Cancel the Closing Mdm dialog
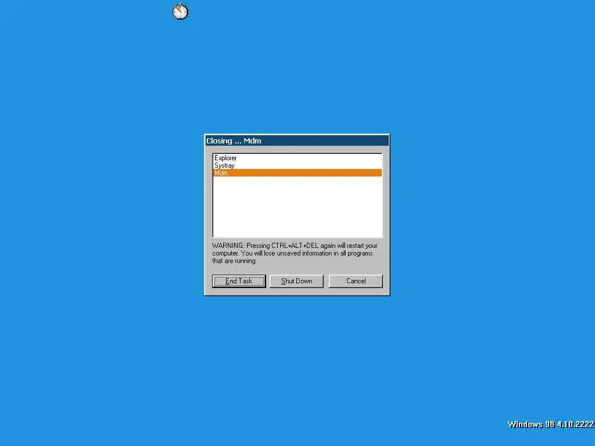Screen dimensions: 595x446 (356, 281)
